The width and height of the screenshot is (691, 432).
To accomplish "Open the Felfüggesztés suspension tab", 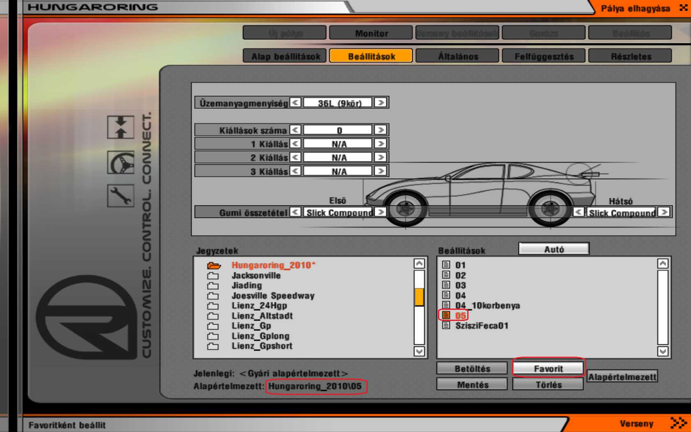I will click(544, 56).
